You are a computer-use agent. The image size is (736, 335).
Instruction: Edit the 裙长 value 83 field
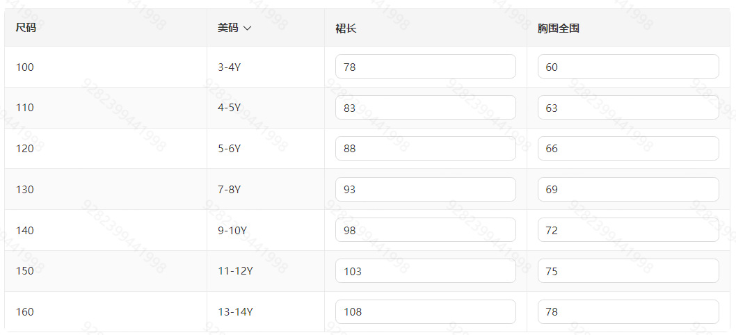click(x=425, y=108)
